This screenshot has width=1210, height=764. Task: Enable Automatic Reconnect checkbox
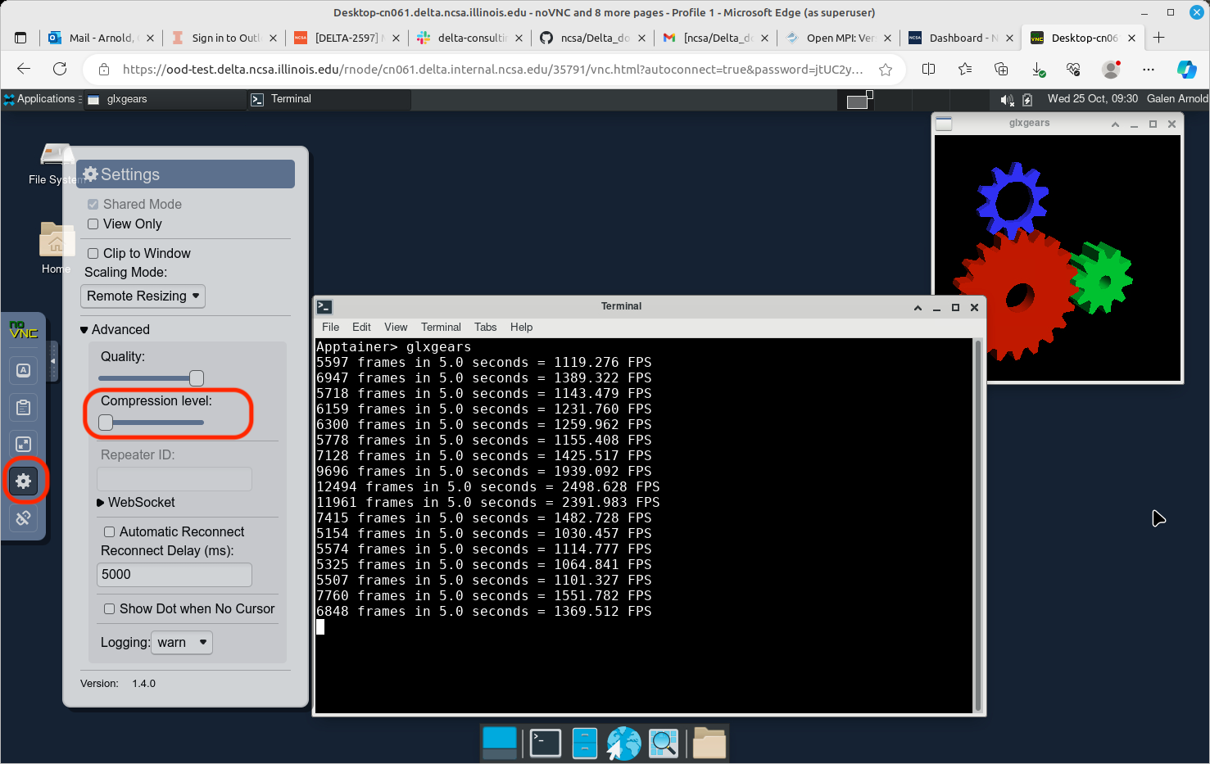click(x=110, y=532)
